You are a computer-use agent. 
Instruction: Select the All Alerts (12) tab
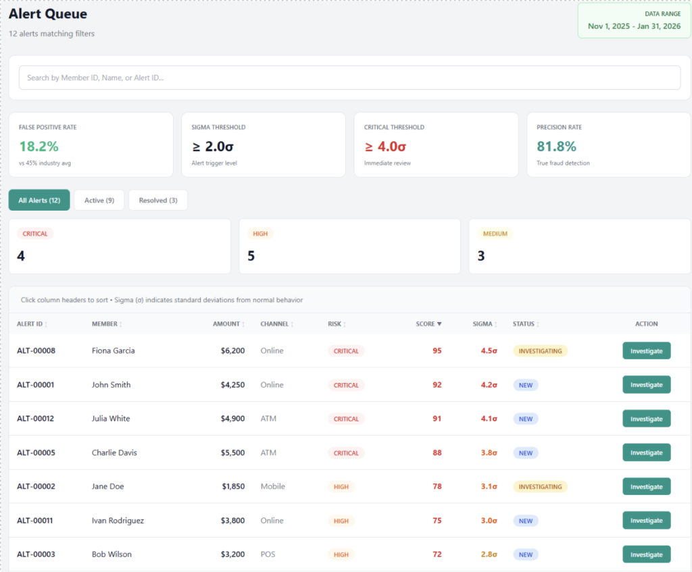[39, 200]
